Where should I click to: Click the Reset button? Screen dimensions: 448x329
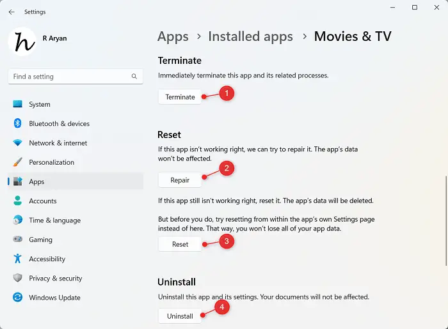tap(180, 244)
